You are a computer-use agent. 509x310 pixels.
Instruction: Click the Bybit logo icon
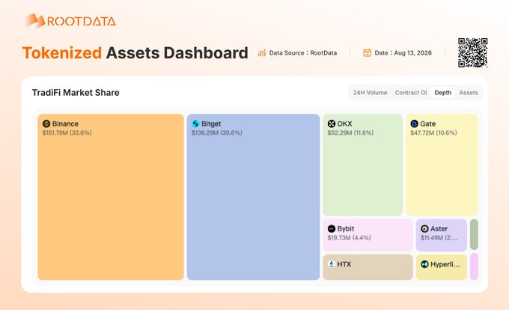332,229
